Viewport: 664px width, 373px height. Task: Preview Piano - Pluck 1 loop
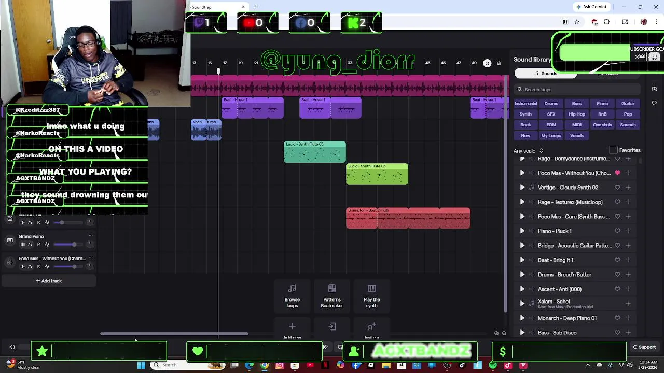pyautogui.click(x=522, y=231)
